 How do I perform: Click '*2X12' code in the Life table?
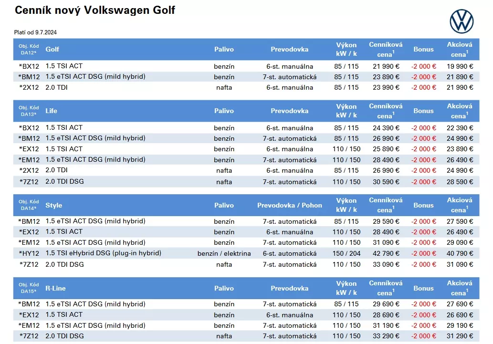(x=29, y=170)
